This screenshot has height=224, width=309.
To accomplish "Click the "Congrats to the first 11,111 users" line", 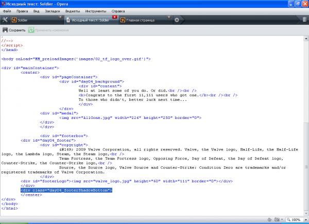I will 158,95.
